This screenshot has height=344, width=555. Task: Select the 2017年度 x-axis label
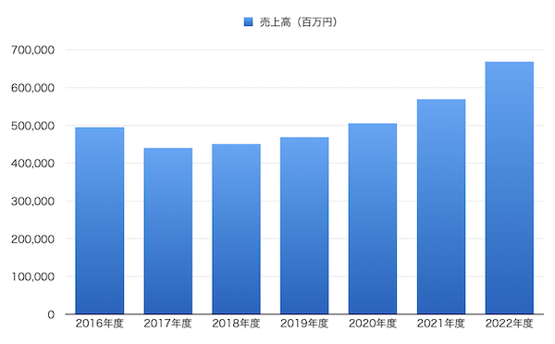tap(167, 324)
